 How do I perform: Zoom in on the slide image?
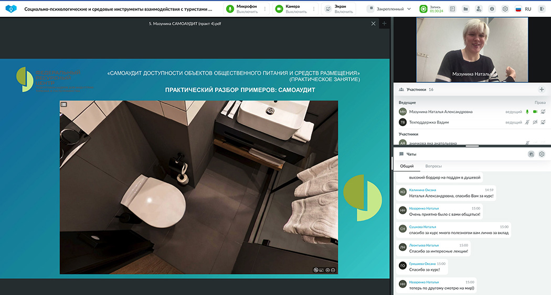tap(327, 270)
